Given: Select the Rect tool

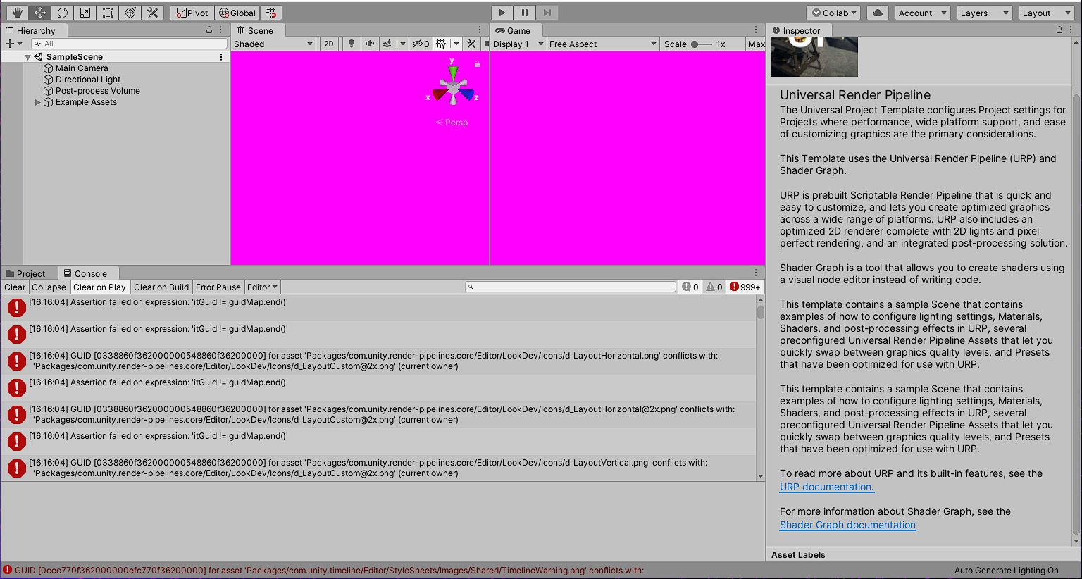Looking at the screenshot, I should tap(107, 12).
